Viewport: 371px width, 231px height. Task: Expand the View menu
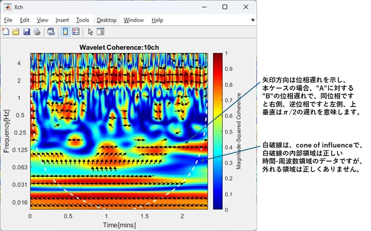click(42, 20)
